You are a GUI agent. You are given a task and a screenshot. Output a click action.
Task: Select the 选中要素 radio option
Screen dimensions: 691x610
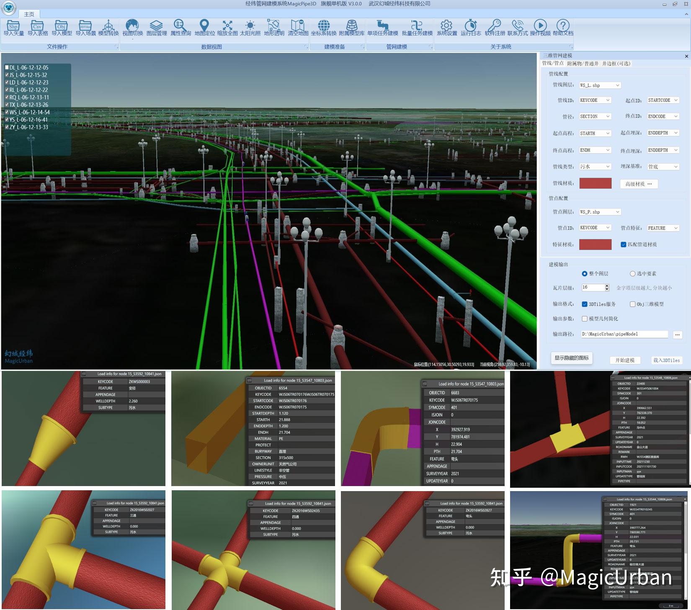pyautogui.click(x=633, y=273)
